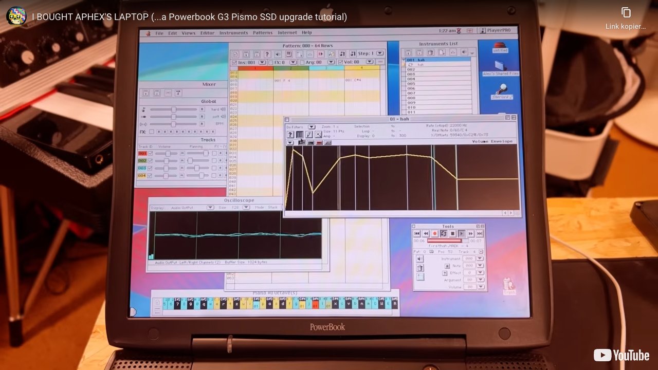Open Alex's Shared Files folder icon
658x370 pixels.
[x=500, y=69]
